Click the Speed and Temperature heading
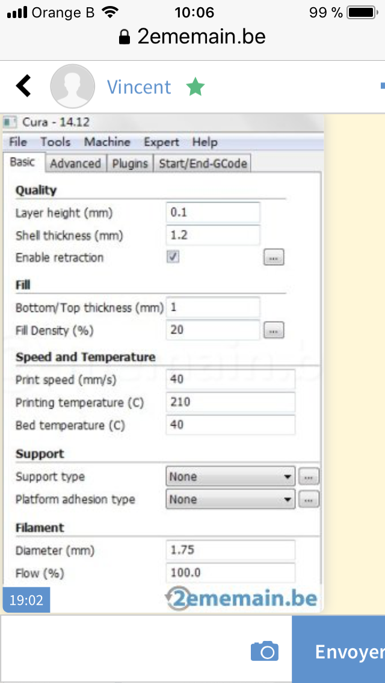Viewport: 385px width, 683px height. click(x=85, y=357)
